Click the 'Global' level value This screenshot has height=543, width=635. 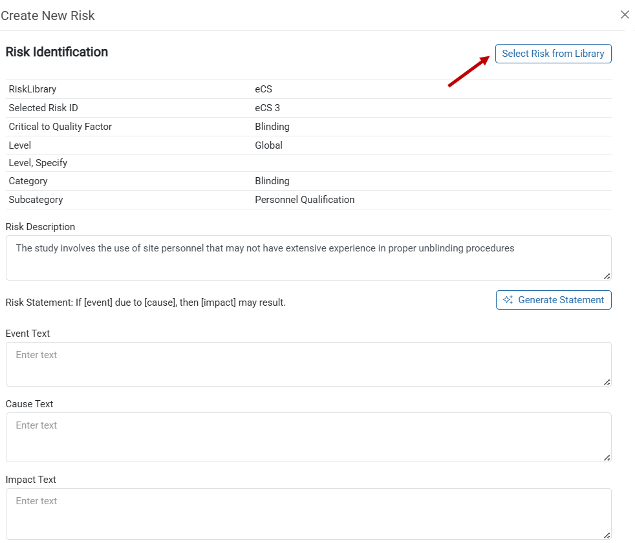point(268,145)
